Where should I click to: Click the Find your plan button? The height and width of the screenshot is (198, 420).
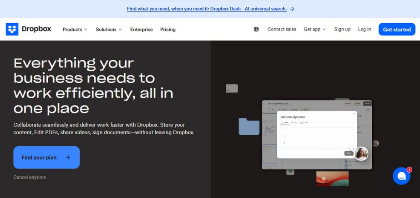(x=46, y=157)
